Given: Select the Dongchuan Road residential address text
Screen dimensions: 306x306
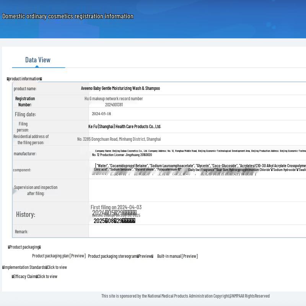Looking at the screenshot, I should (119, 139).
